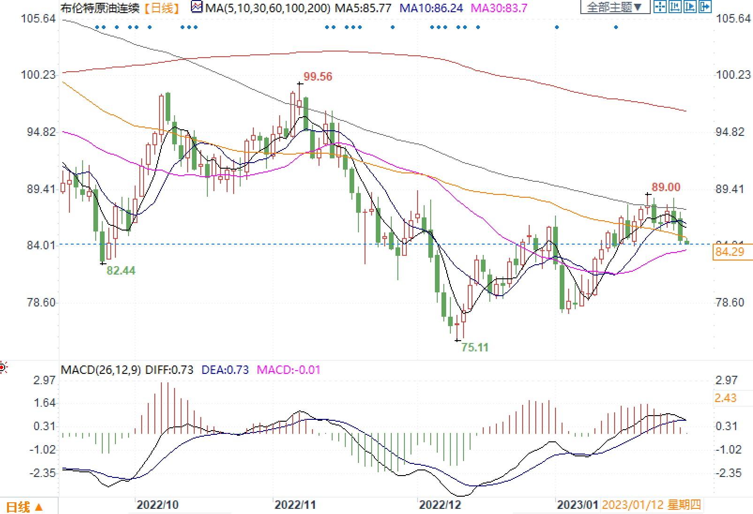Click the MACD(26,12,9) indicator label
The width and height of the screenshot is (753, 514).
(101, 370)
